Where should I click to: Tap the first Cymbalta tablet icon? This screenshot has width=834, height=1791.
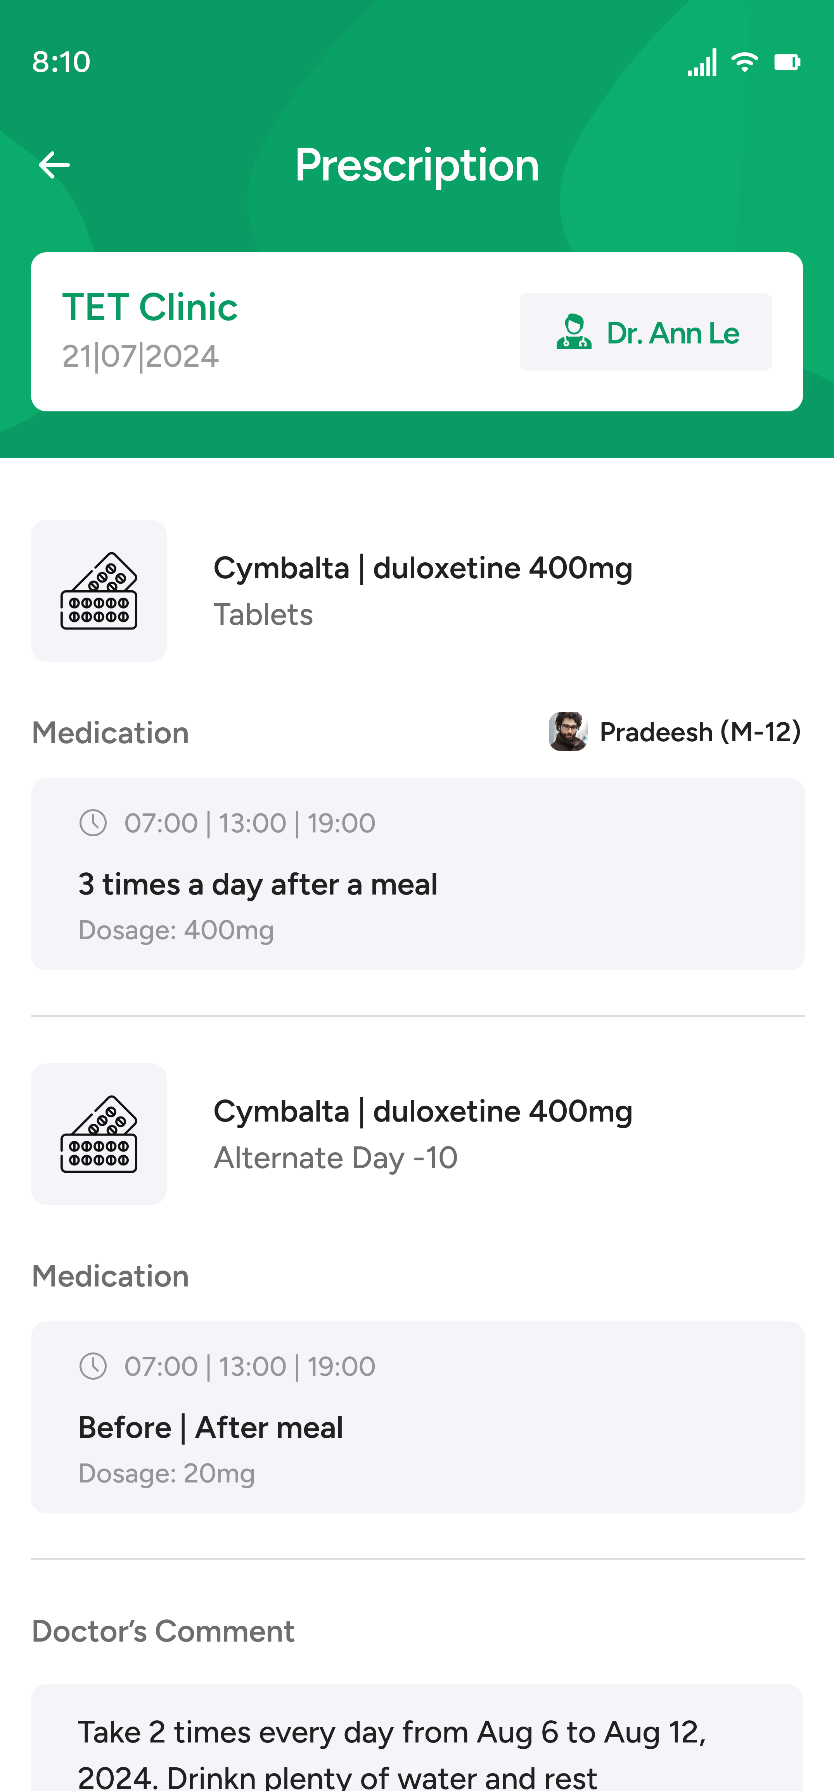point(99,591)
